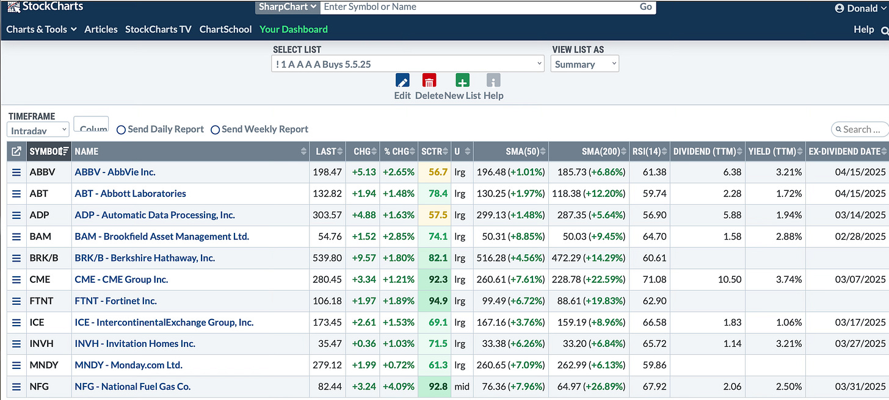This screenshot has width=889, height=400.
Task: Open MNDY - Monday.com Ltd. link
Action: 128,365
